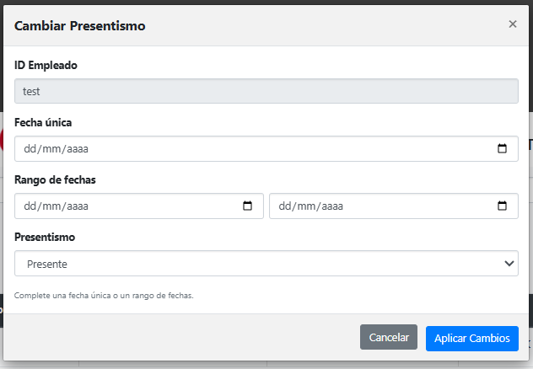The width and height of the screenshot is (533, 369).
Task: Click the Aplicar Cambios button
Action: (x=471, y=338)
